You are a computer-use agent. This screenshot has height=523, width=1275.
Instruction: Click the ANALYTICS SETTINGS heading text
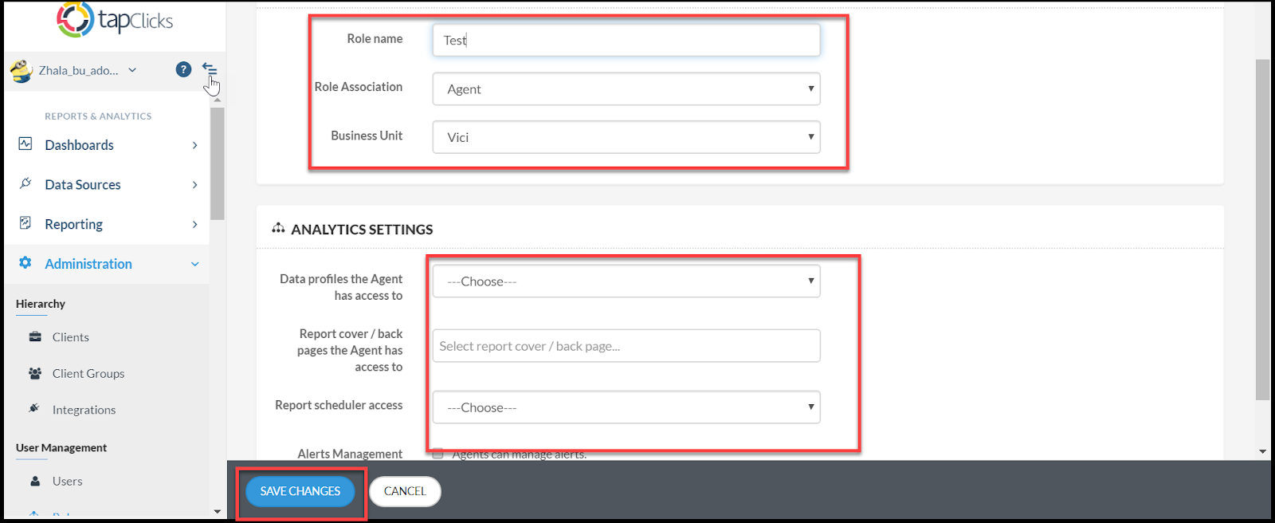362,230
